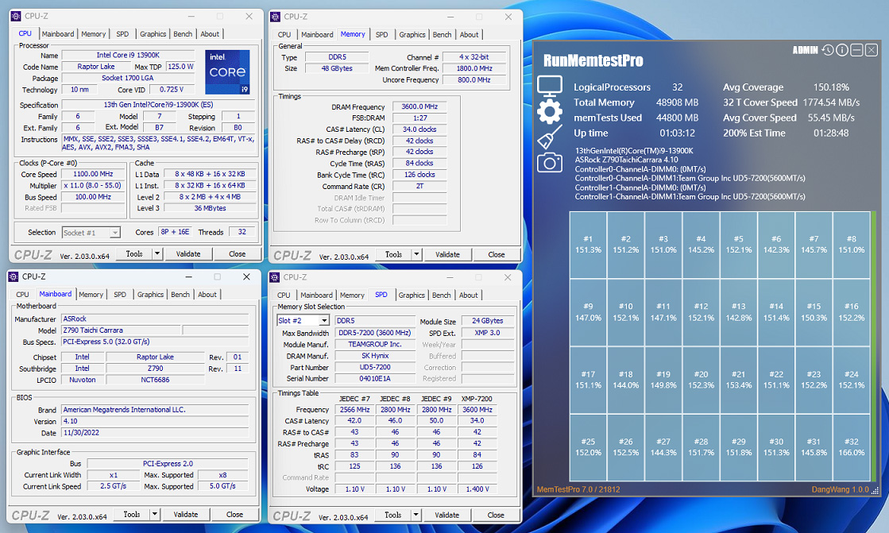Click the Intel Core i9 logo
The image size is (889, 533).
pos(227,73)
